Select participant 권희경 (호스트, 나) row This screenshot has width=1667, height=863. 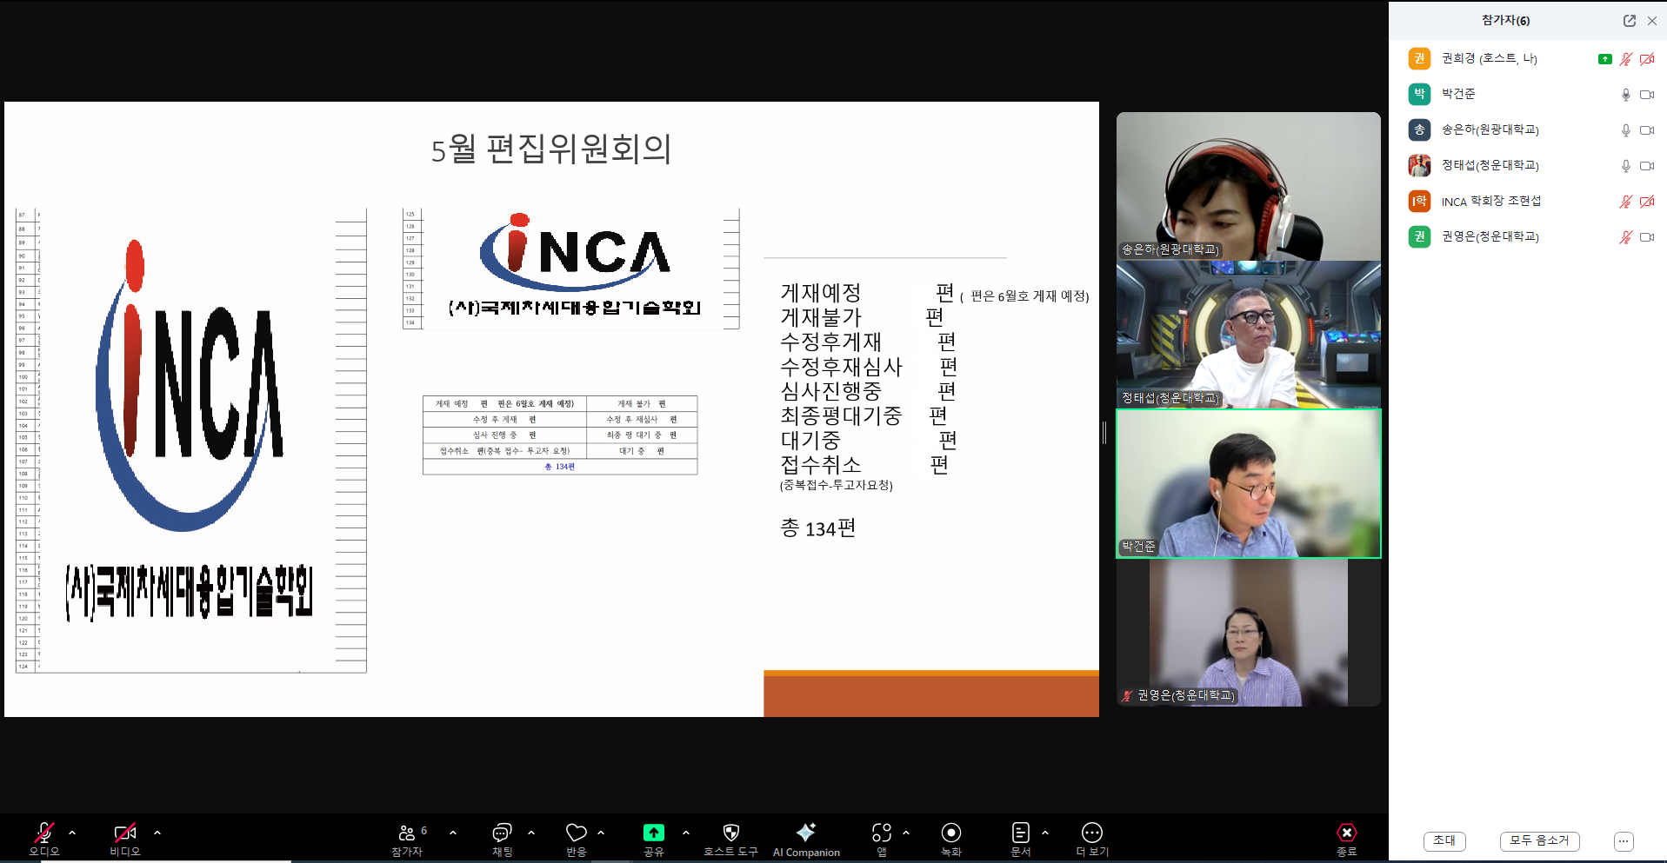1528,58
